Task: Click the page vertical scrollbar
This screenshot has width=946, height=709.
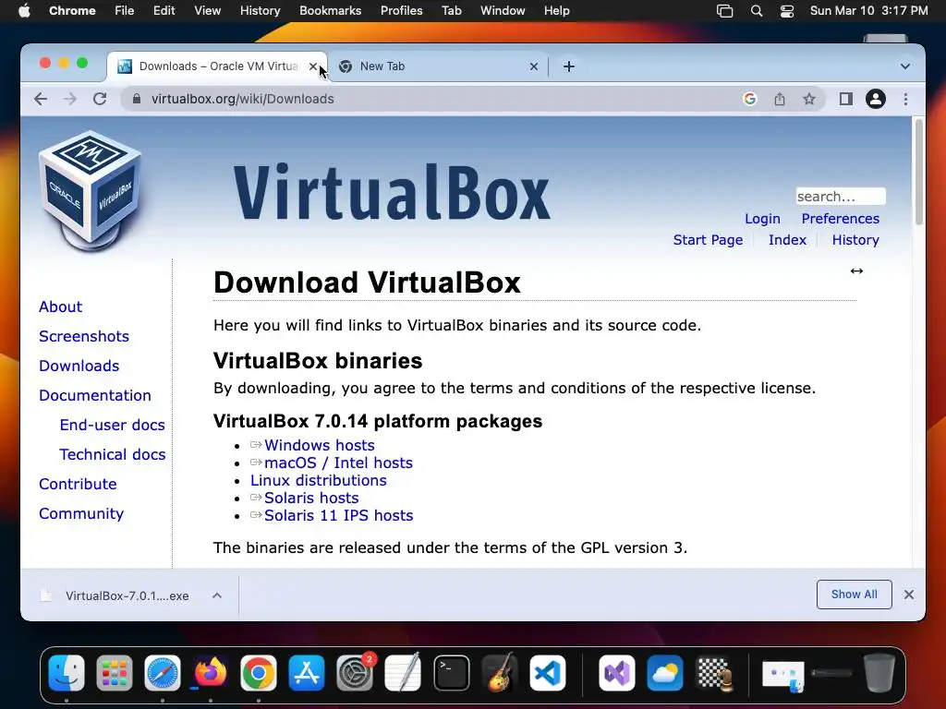Action: point(919,172)
